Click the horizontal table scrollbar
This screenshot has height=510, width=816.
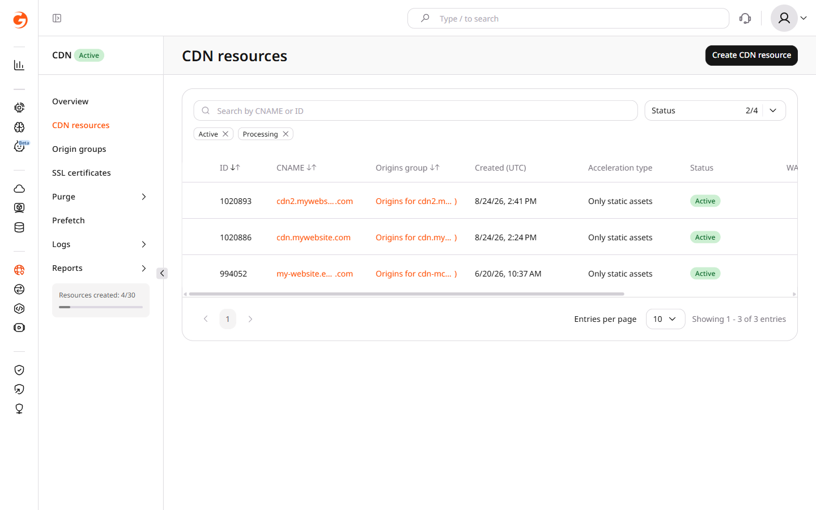pos(406,294)
